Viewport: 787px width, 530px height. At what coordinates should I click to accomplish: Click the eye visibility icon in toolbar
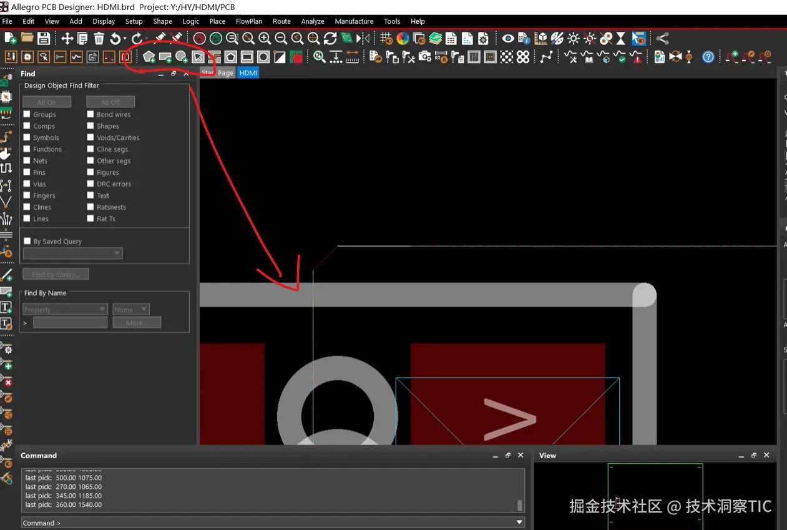click(x=508, y=38)
